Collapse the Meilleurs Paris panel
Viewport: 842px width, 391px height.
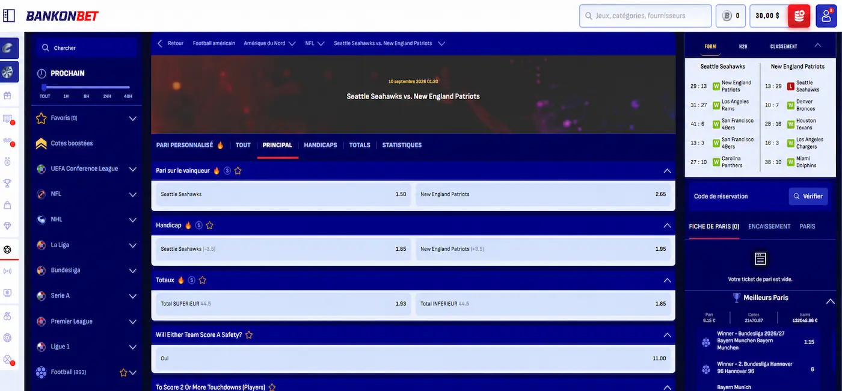click(830, 301)
